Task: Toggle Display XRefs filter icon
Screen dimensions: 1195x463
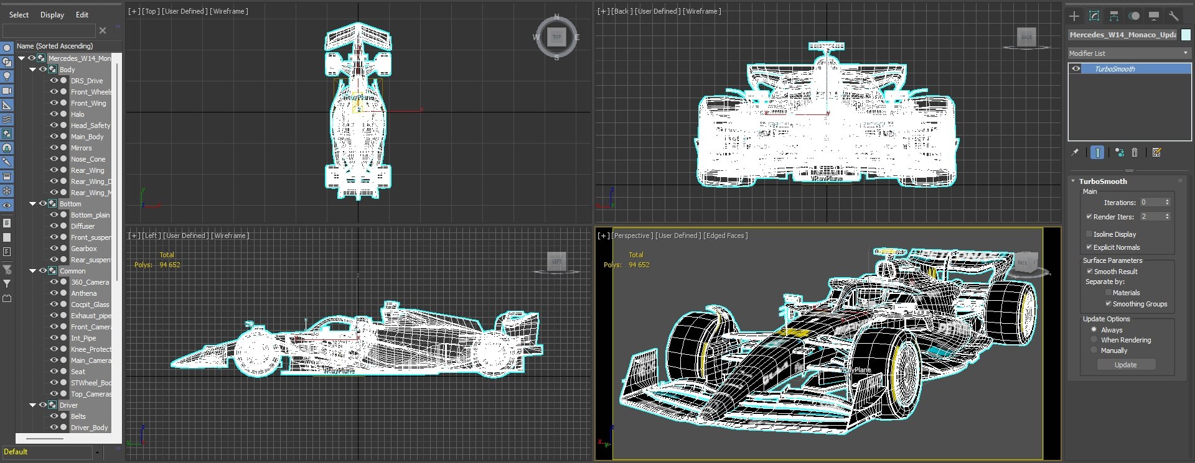Action: [x=7, y=148]
